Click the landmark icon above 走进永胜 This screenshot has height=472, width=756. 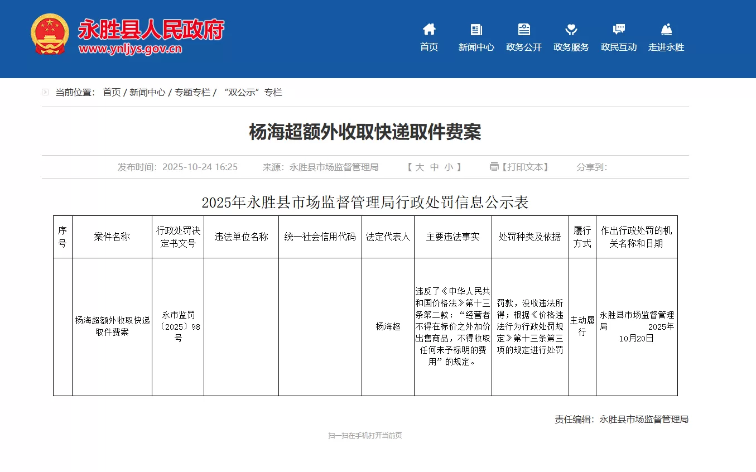[x=665, y=28]
